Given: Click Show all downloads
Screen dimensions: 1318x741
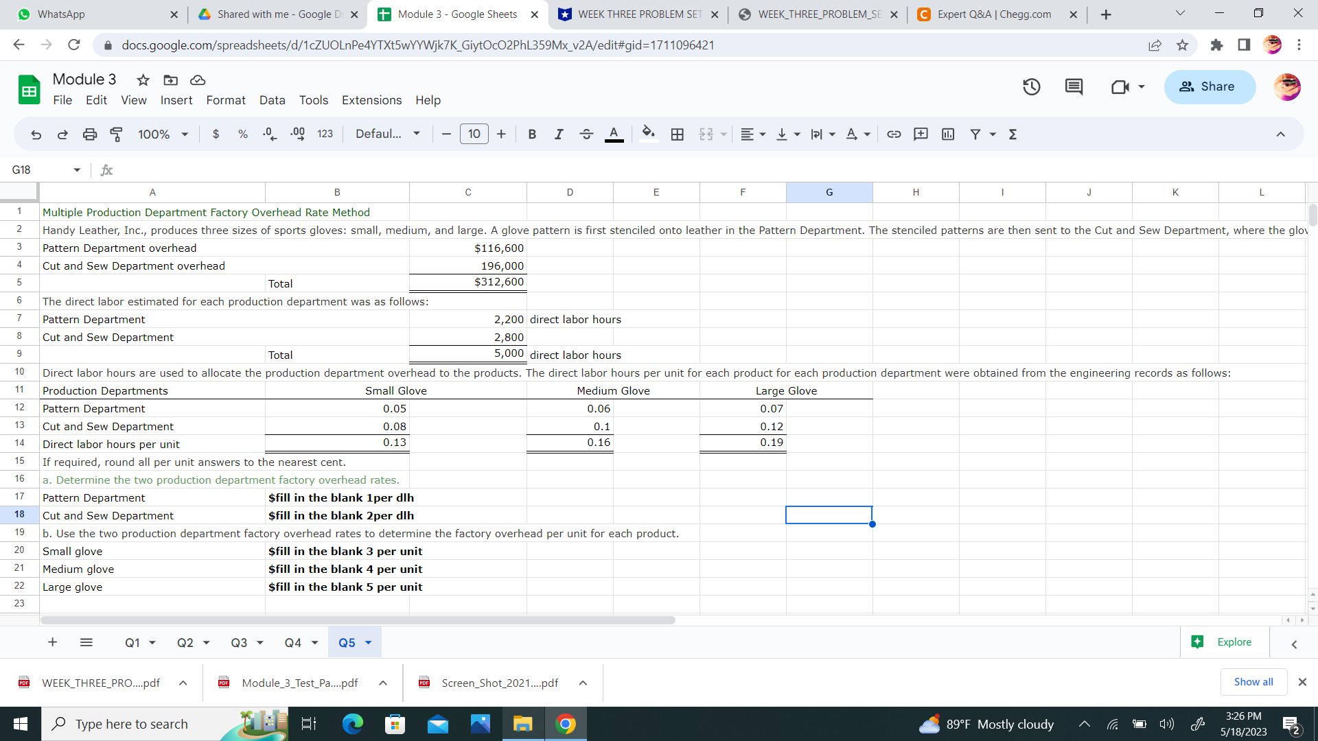Looking at the screenshot, I should pyautogui.click(x=1253, y=681).
